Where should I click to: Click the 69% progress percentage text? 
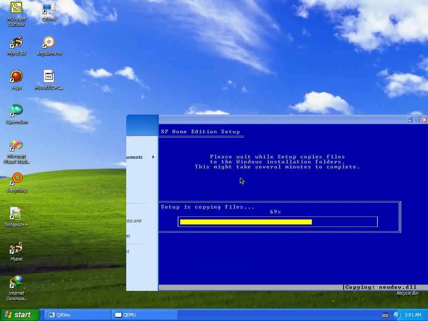275,212
